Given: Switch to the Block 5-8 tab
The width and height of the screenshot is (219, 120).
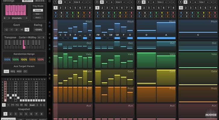Looking at the screenshot, I should point(41,1).
